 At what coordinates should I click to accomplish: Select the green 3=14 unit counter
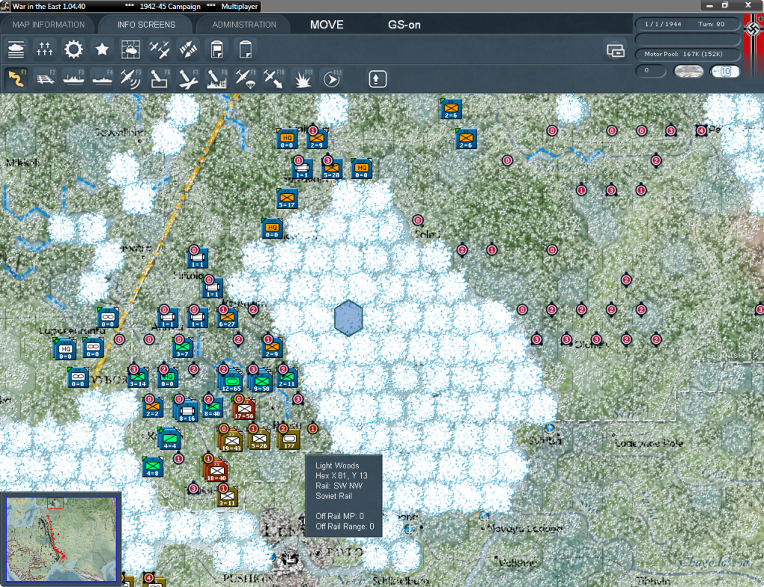138,377
